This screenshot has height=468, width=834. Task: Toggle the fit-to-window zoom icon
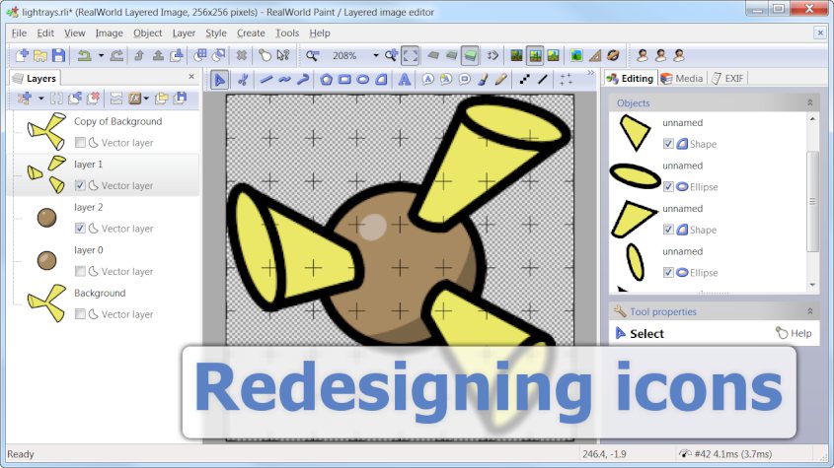point(410,55)
